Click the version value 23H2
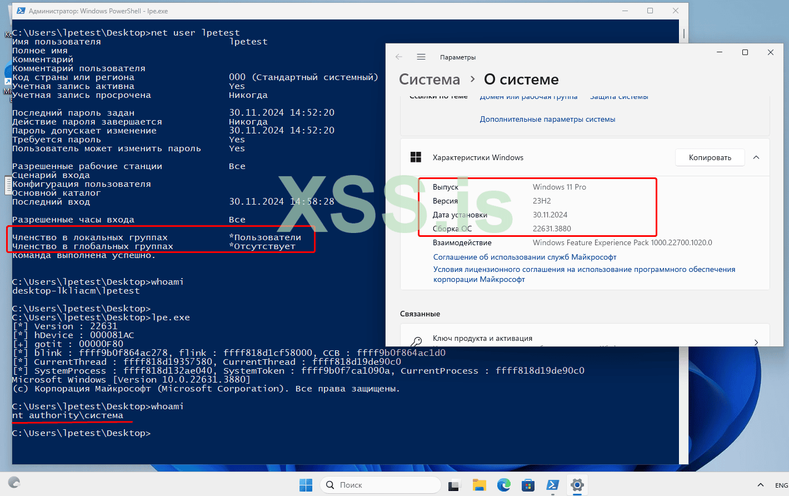The height and width of the screenshot is (496, 789). click(542, 201)
